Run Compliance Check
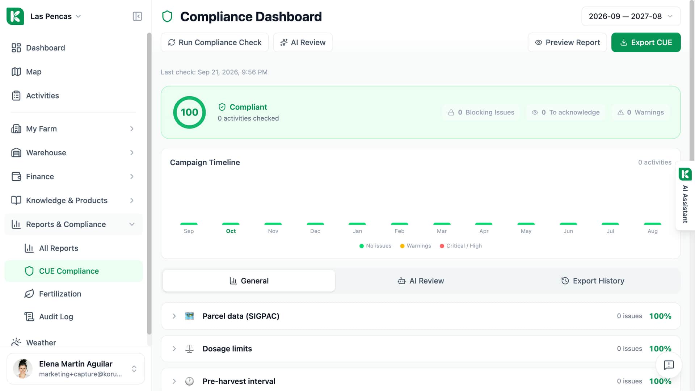Screen dimensions: 695x391 (215, 42)
